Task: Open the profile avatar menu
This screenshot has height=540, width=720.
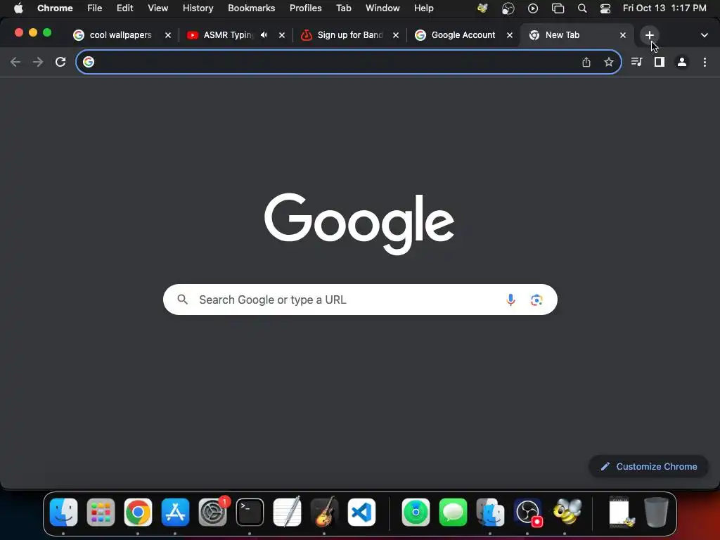Action: 682,62
